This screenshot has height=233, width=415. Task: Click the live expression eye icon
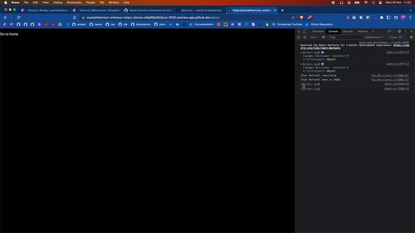coord(324,38)
